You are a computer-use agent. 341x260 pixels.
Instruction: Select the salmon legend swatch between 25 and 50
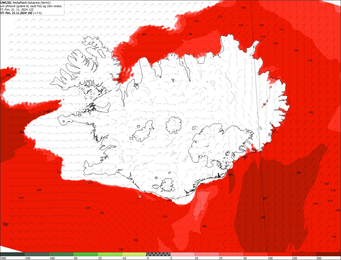[x=232, y=254]
